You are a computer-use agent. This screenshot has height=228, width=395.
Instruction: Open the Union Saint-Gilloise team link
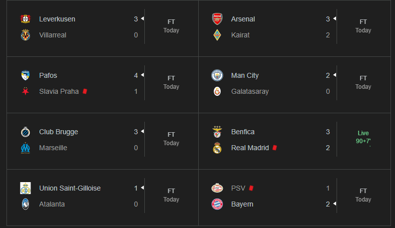tap(70, 188)
